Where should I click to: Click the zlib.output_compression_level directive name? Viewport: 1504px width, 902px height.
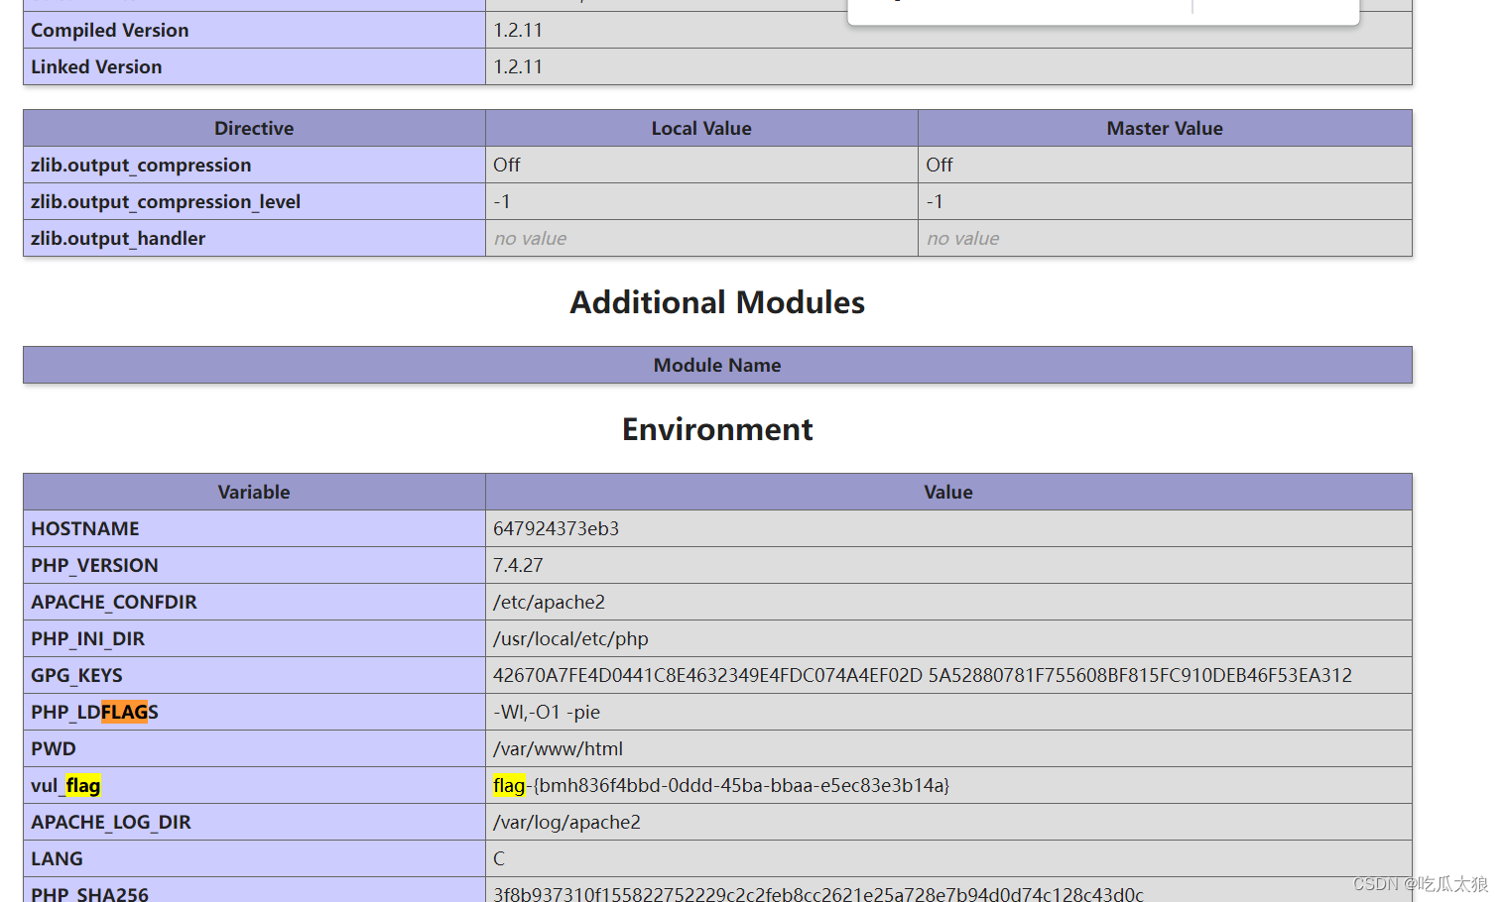coord(166,201)
